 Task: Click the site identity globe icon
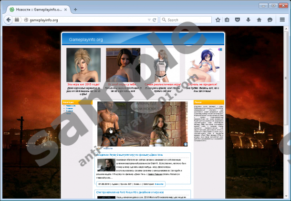tap(18, 20)
